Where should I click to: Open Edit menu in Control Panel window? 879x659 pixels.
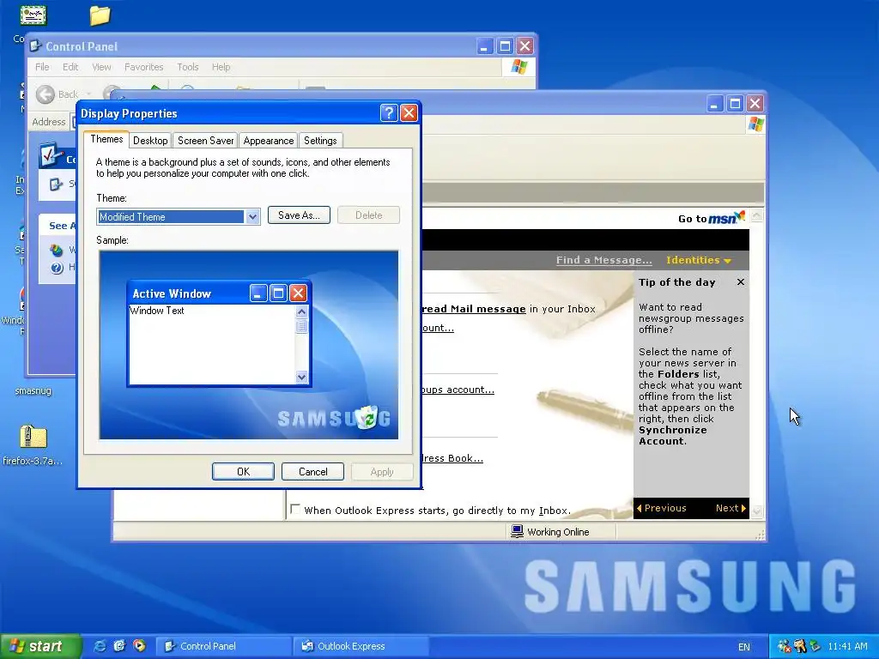point(70,67)
